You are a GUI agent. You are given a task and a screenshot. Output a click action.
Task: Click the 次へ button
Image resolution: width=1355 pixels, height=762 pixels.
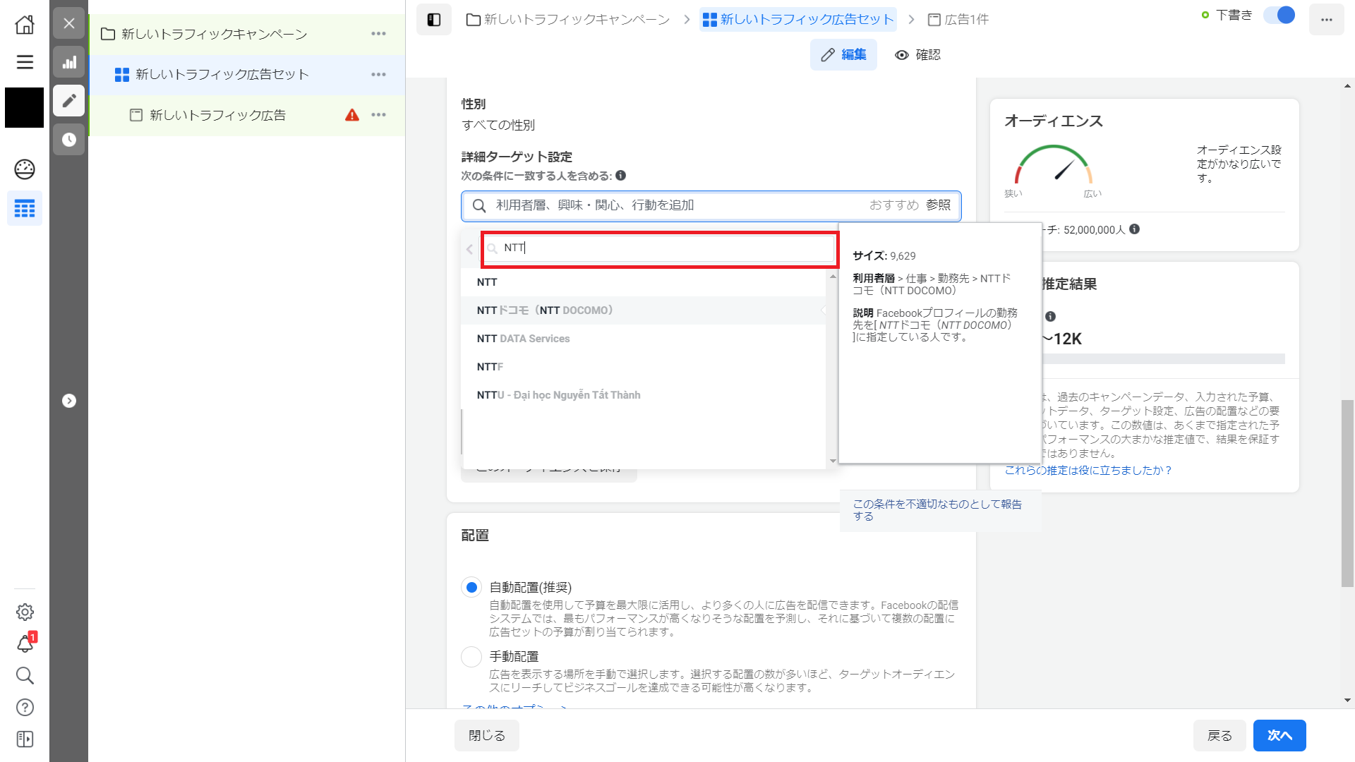point(1279,736)
